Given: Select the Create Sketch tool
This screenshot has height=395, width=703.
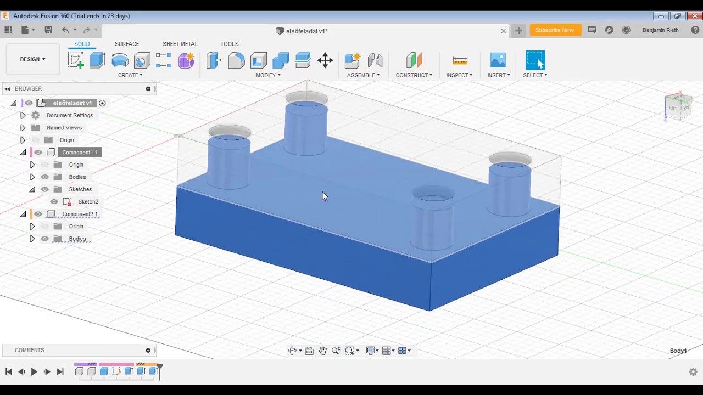Looking at the screenshot, I should click(x=76, y=60).
